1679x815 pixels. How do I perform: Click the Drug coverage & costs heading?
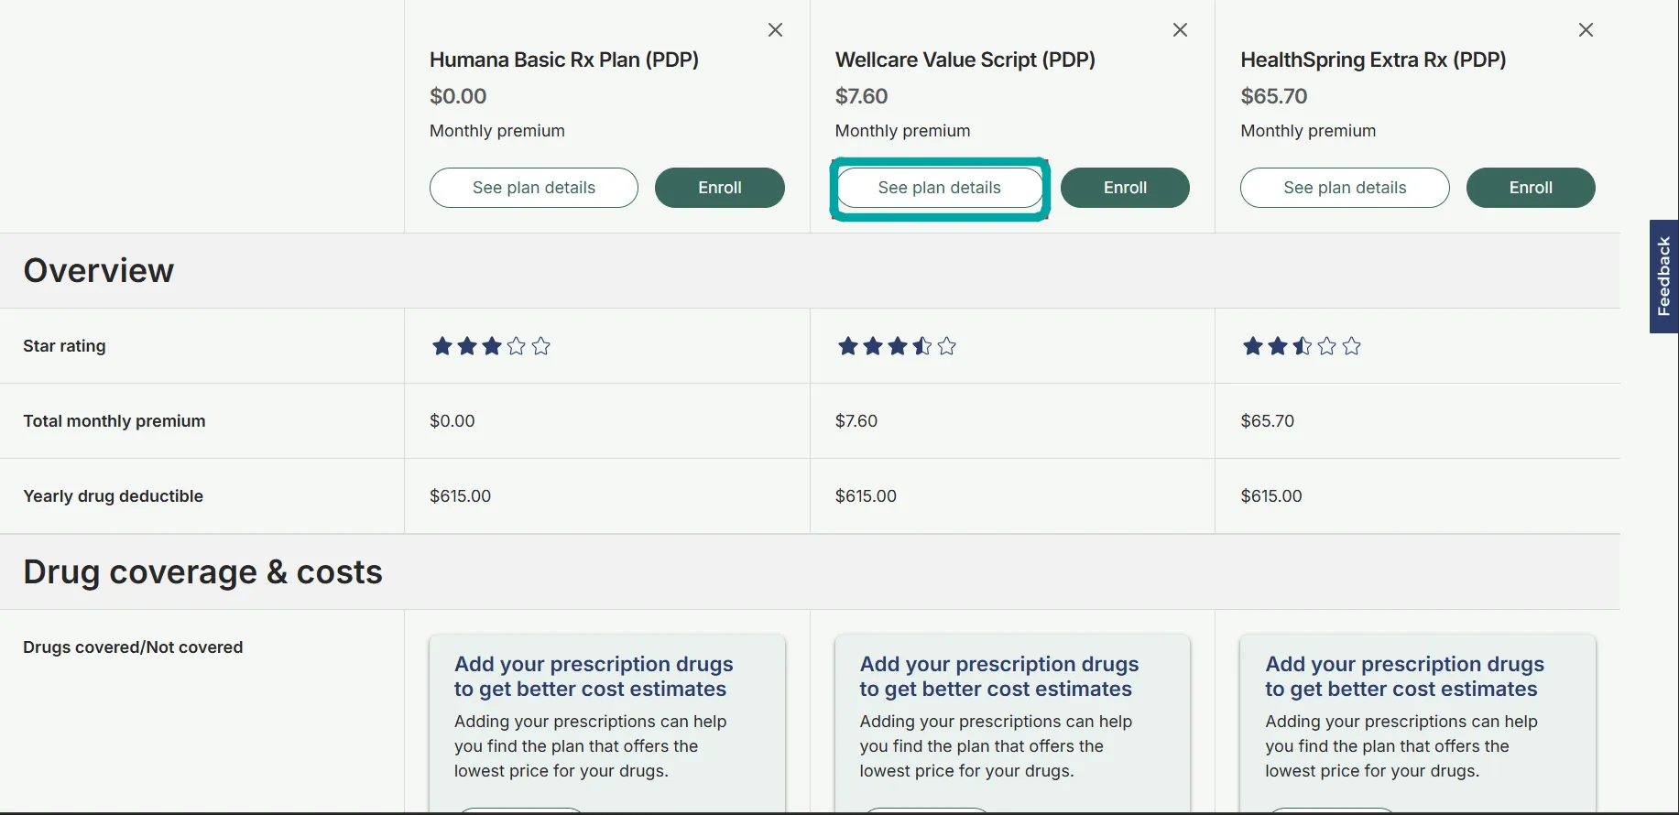click(202, 572)
